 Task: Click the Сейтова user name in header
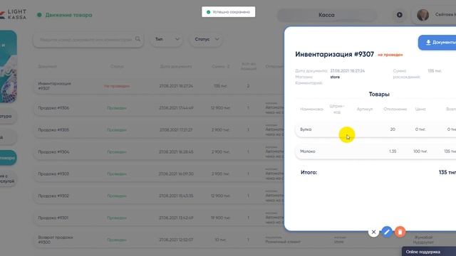pos(445,14)
